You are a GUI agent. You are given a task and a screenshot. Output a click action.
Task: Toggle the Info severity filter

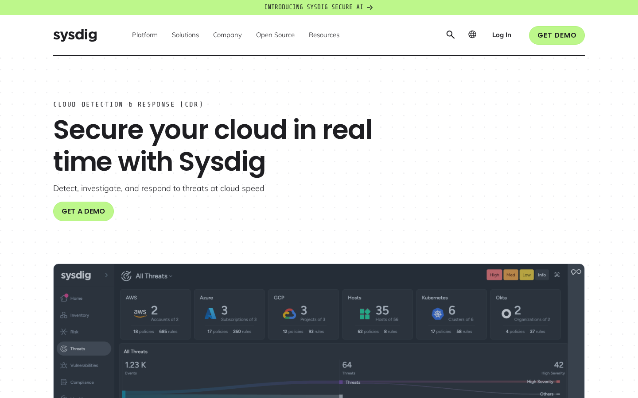coord(542,275)
